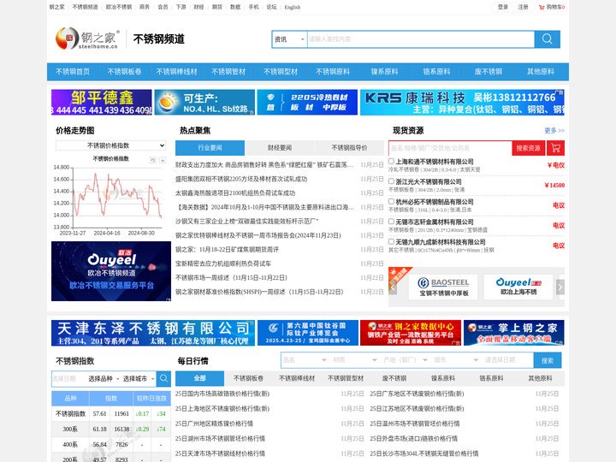Screen dimensions: 616x462
Task: Open the BAOSTEEL 宝钢不锈钢中厚板 card
Action: pyautogui.click(x=443, y=287)
